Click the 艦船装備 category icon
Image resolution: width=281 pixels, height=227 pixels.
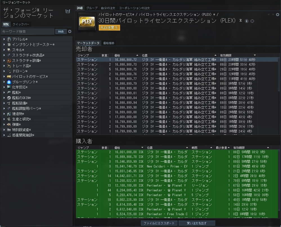(x=9, y=103)
